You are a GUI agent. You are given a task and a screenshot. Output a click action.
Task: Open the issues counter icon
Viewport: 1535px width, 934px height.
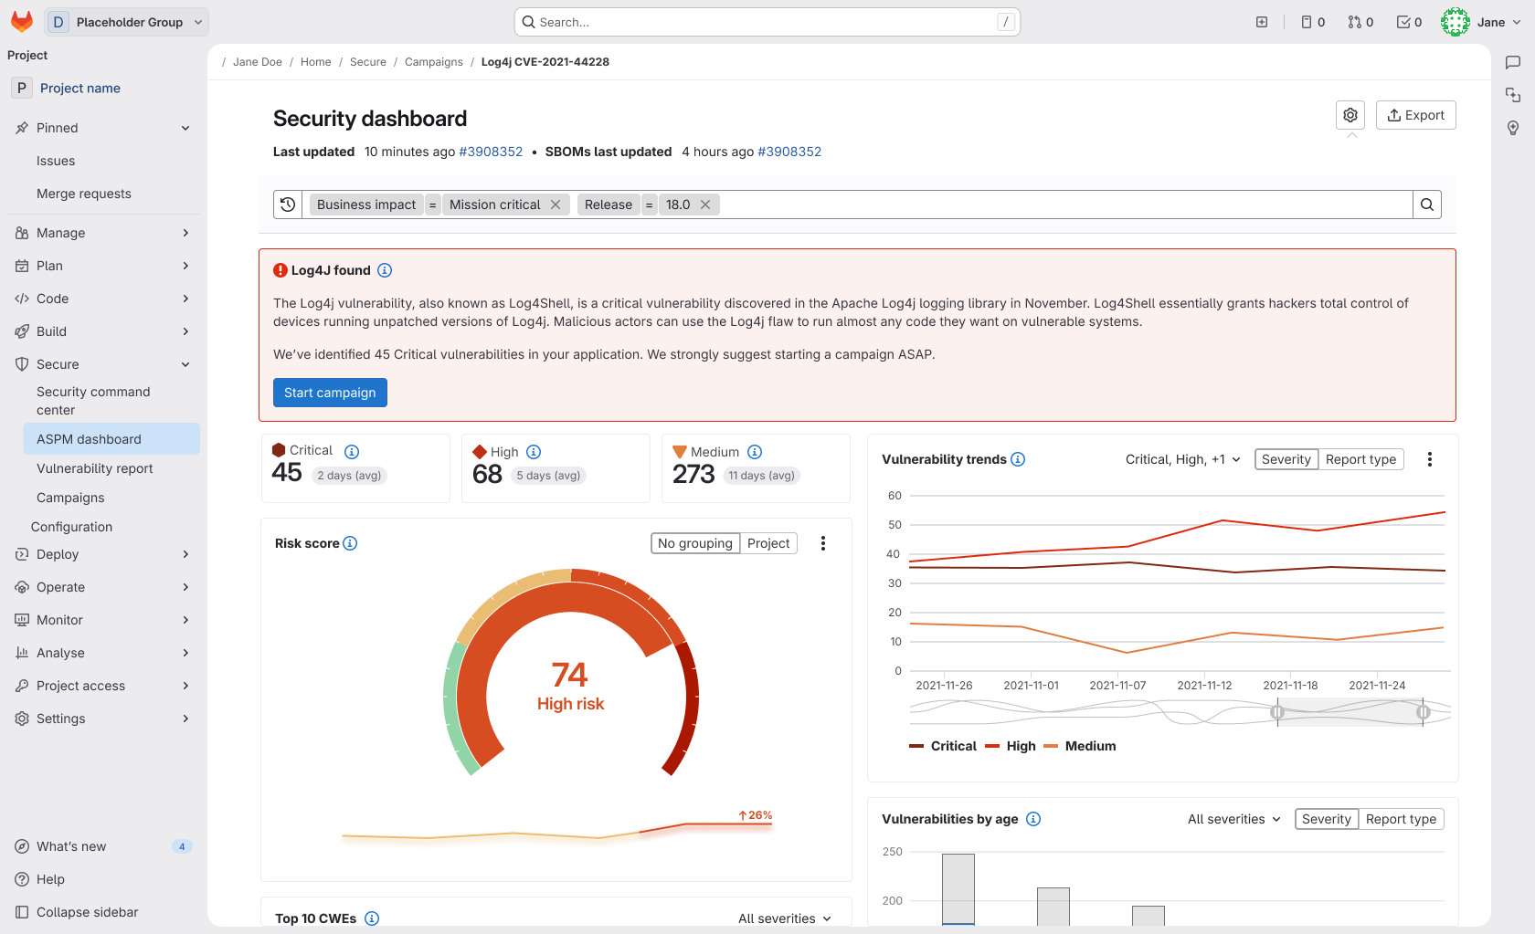point(1313,22)
